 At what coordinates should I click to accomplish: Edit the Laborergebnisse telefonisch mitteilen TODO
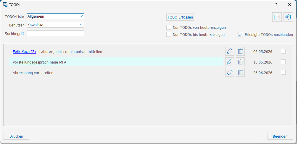click(230, 51)
